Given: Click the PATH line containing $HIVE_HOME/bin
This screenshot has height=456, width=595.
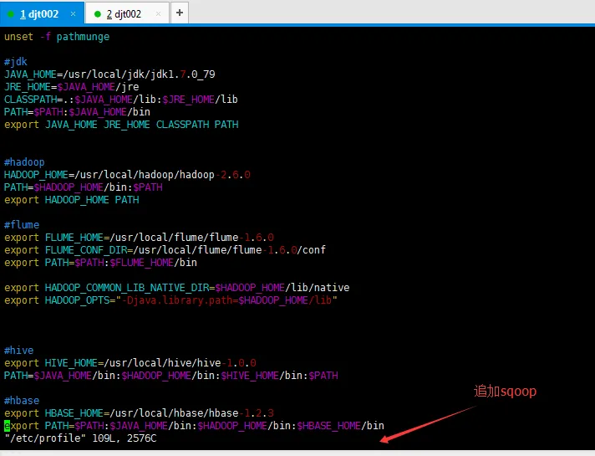Looking at the screenshot, I should coord(171,375).
